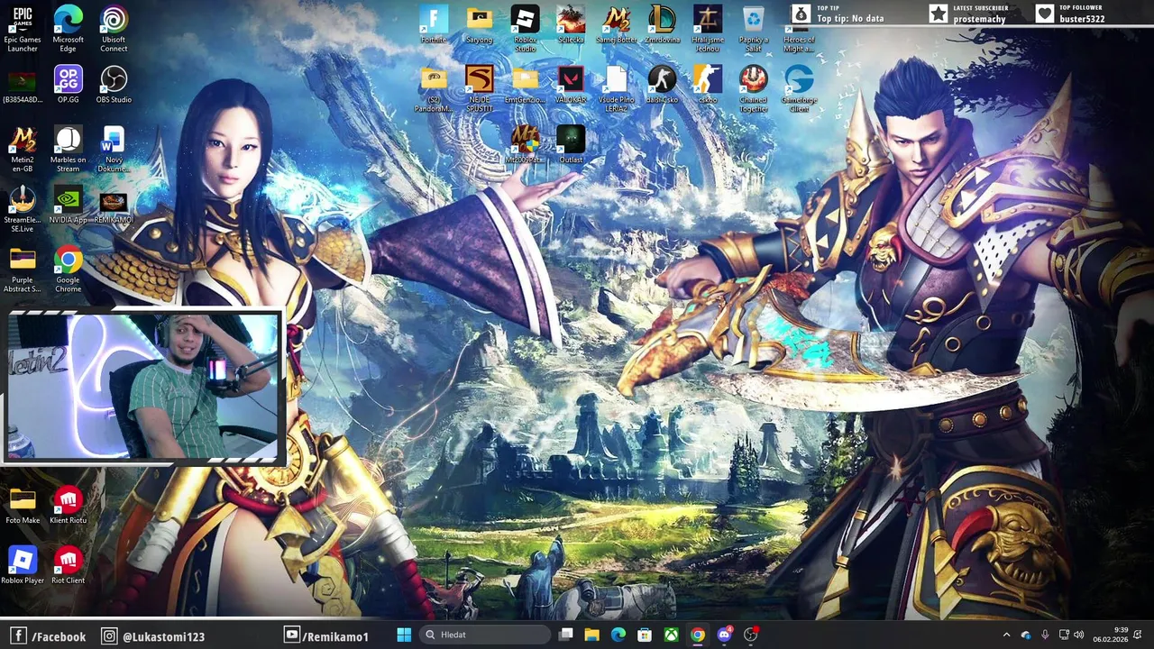
Task: Click the webcam overlay thumbnail
Action: pos(143,388)
